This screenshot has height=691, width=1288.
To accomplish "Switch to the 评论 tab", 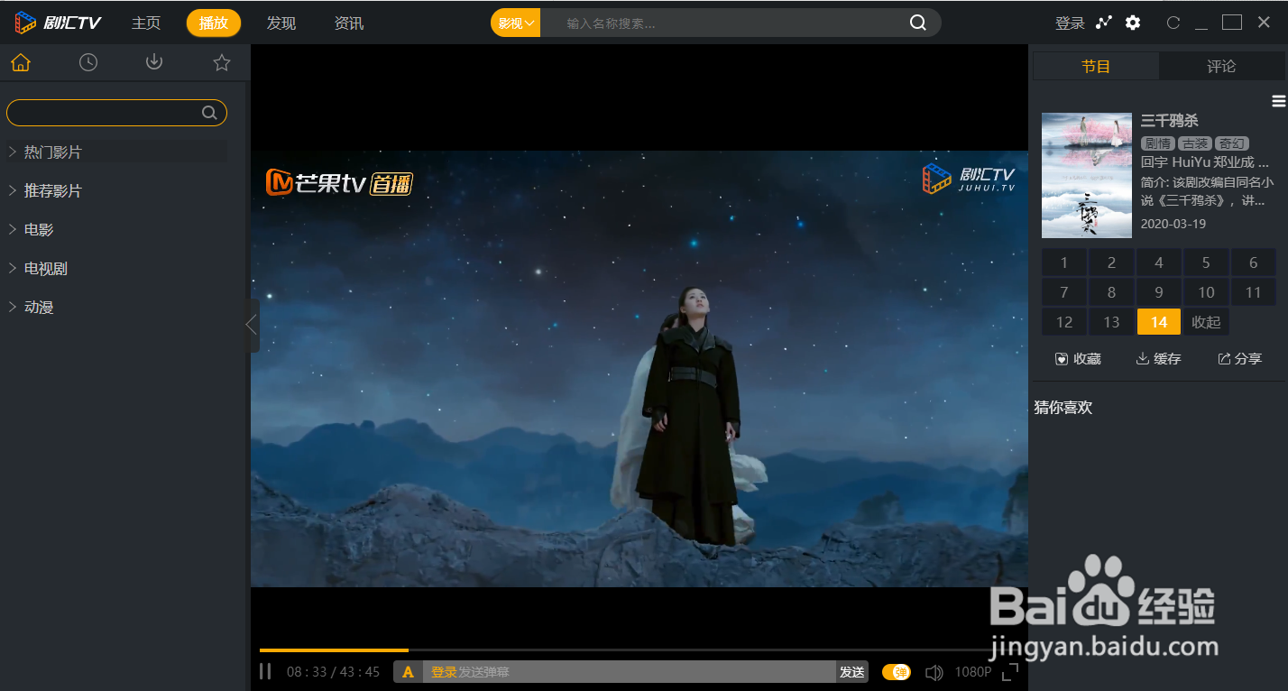I will (1221, 66).
